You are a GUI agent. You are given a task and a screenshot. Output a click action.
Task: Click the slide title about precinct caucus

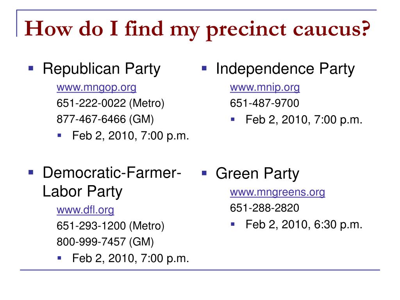[x=197, y=29]
